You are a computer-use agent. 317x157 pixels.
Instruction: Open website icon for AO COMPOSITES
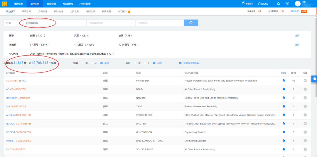(x=284, y=89)
